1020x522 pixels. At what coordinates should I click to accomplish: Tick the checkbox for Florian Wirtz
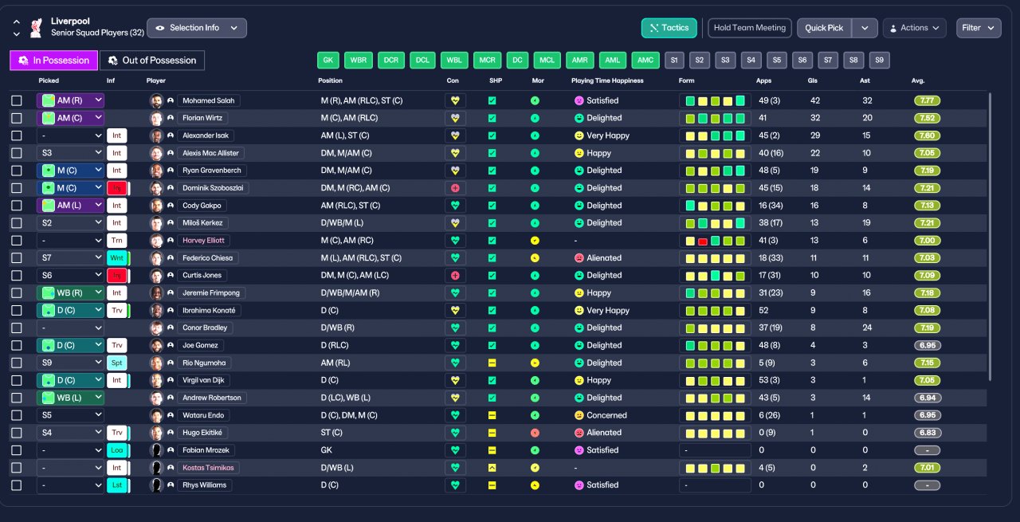(x=17, y=119)
